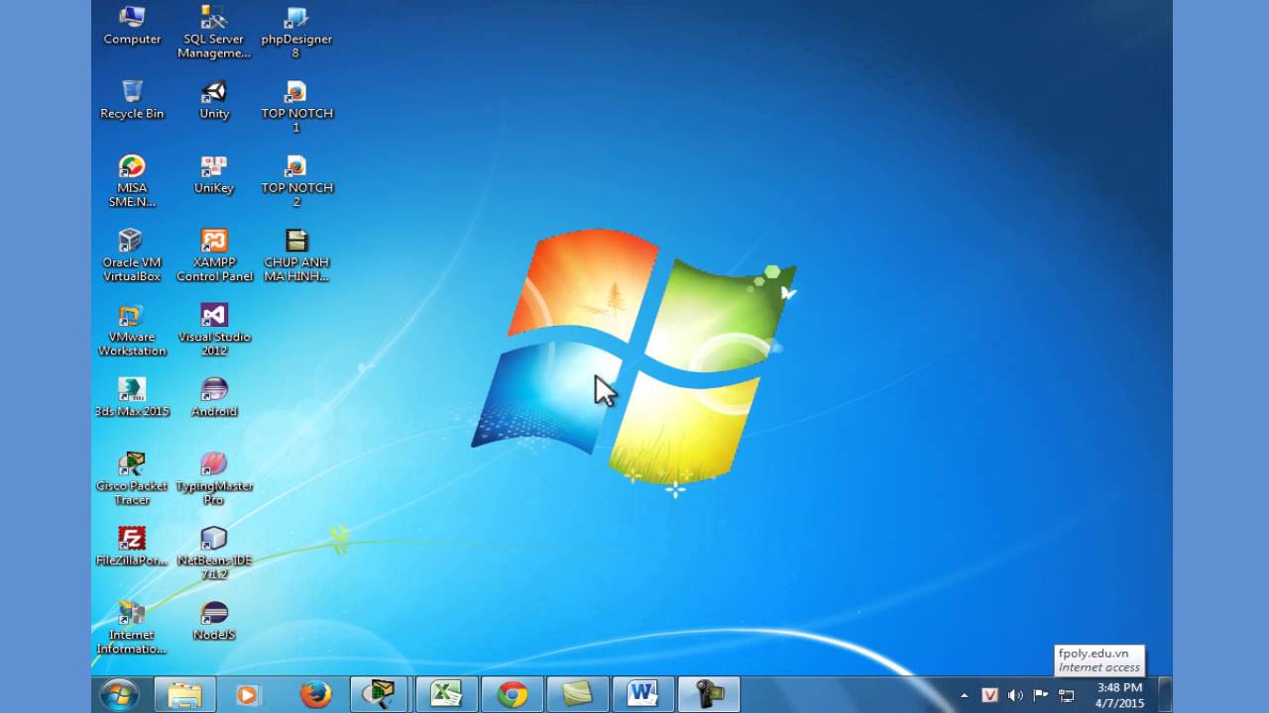Select the NodeJS desktop icon

(x=214, y=621)
